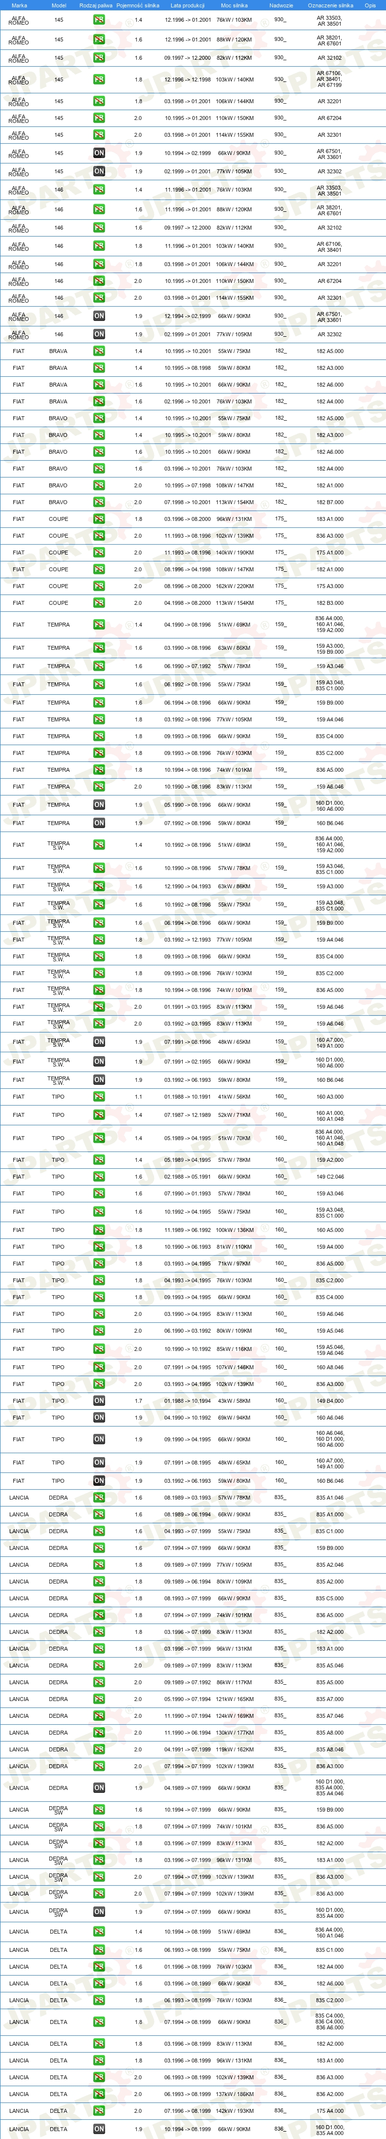The image size is (386, 2139).
Task: Click petrol icon in Lancia Delta 1.4 51kW row
Action: point(99,1932)
